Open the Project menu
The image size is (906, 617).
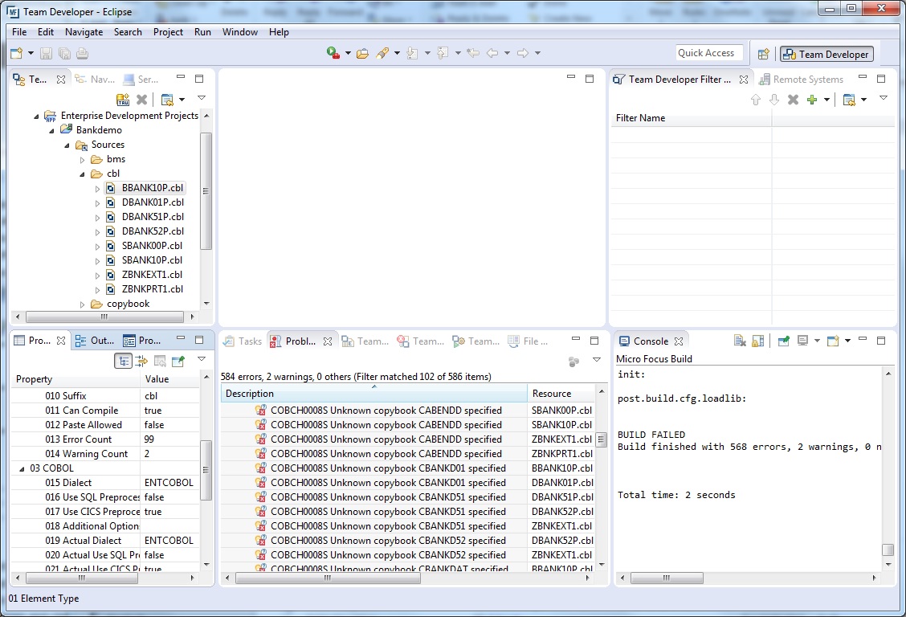(x=168, y=32)
